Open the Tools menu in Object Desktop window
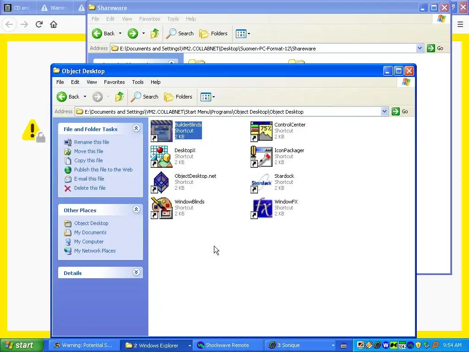Viewport: 469px width, 352px height. (x=137, y=82)
